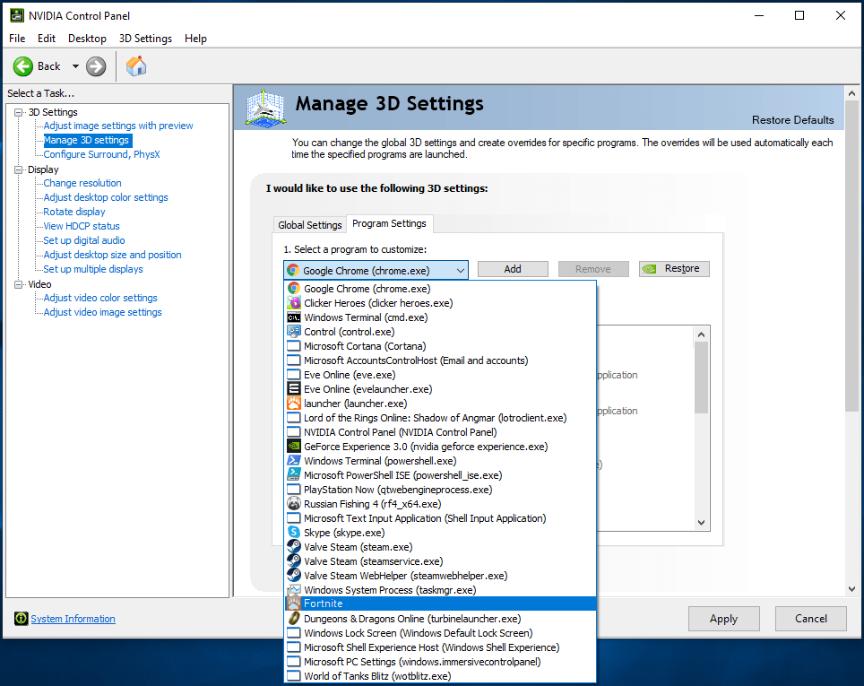Viewport: 864px width, 686px height.
Task: Click the Steam WebHelper icon
Action: point(294,575)
